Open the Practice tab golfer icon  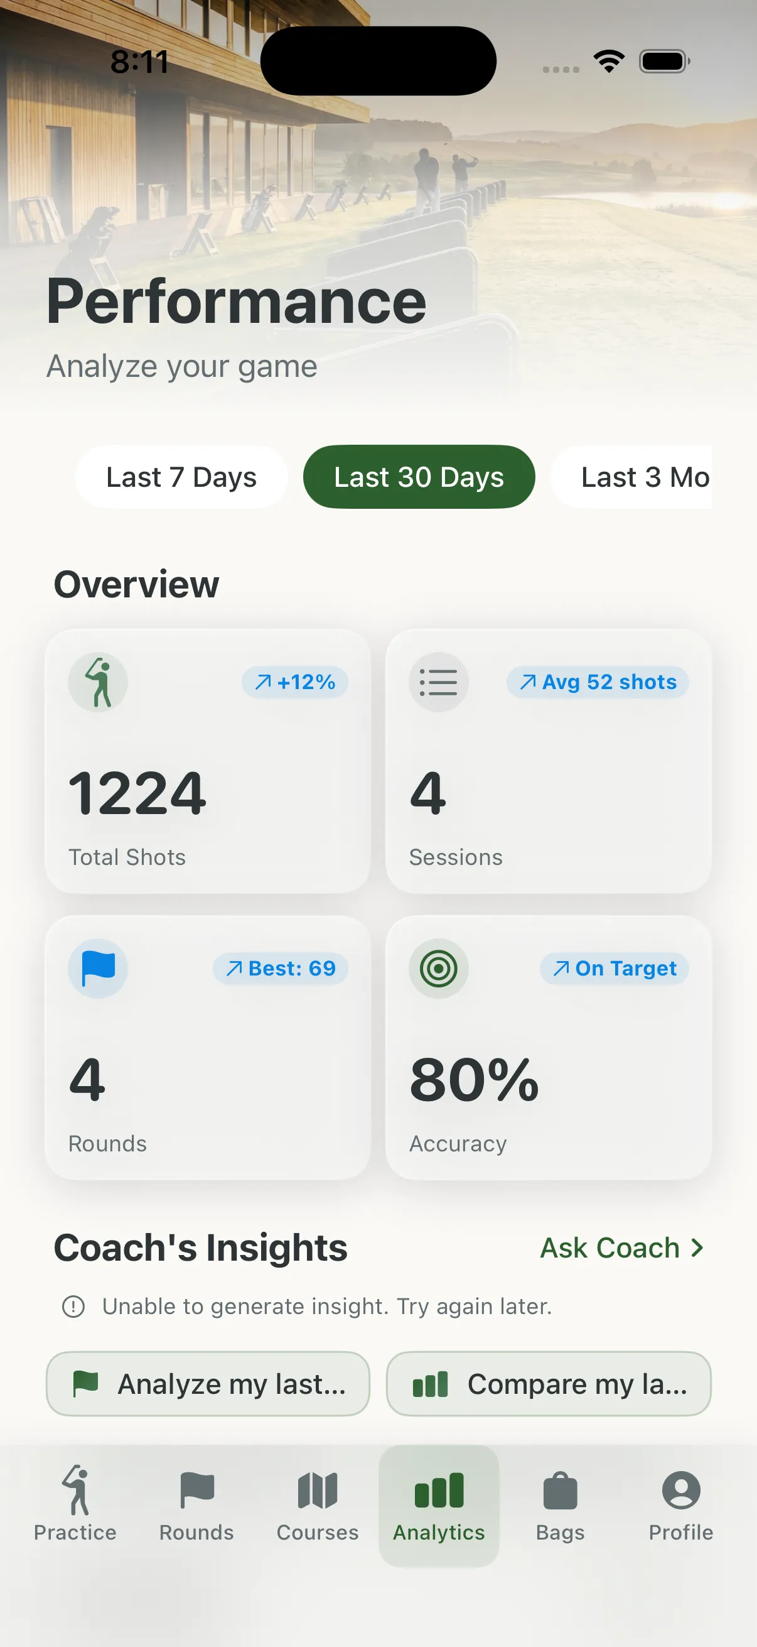75,1490
